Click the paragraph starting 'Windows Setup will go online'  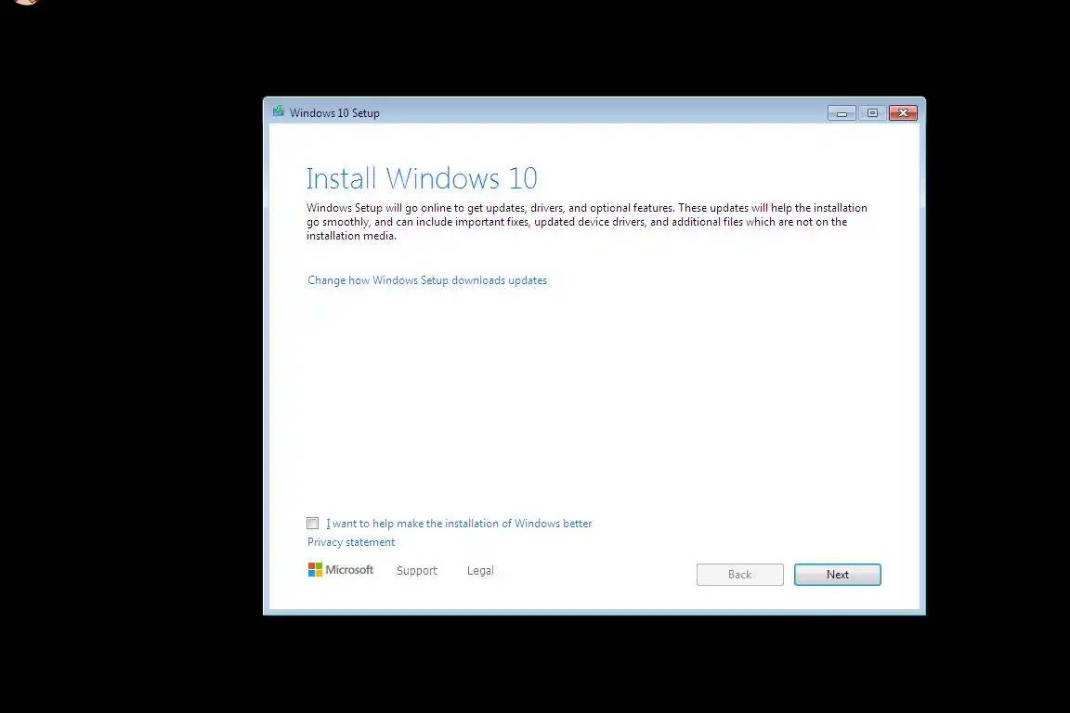pos(587,222)
